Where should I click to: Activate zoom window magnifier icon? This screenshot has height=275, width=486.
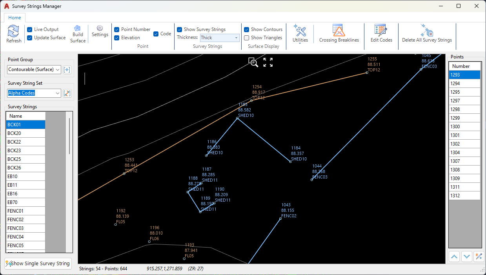pyautogui.click(x=253, y=62)
